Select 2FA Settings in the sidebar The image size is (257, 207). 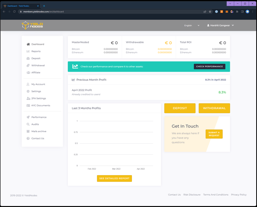pos(38,99)
